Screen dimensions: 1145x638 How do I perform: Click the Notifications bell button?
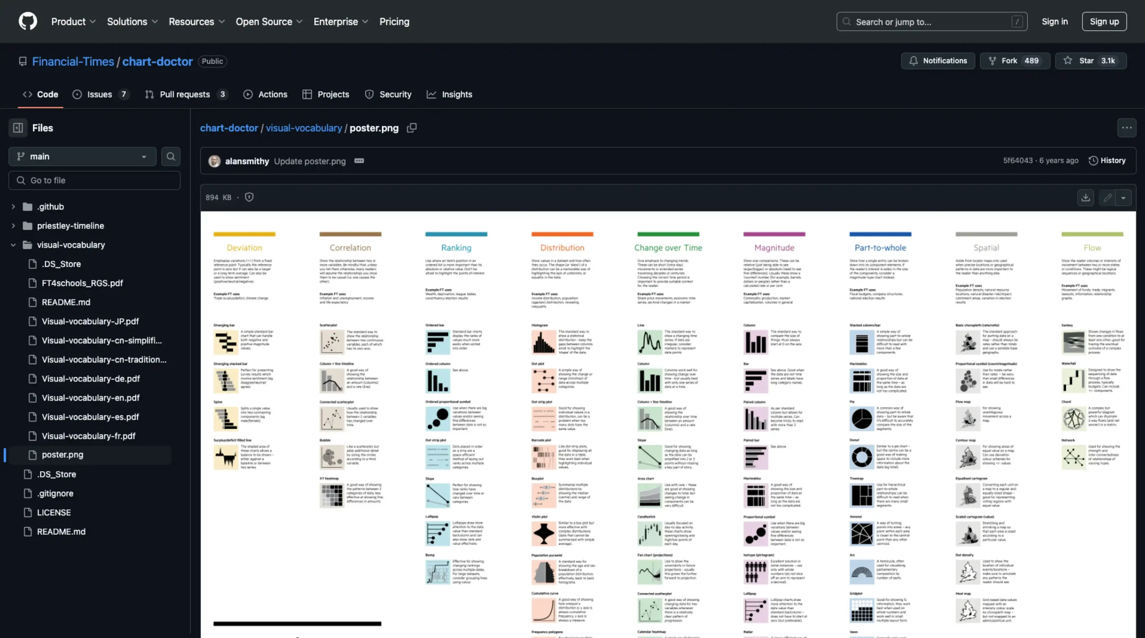[937, 61]
